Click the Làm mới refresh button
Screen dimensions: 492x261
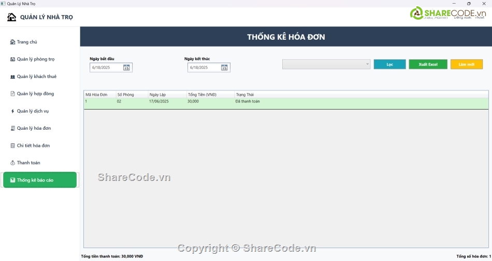point(467,64)
